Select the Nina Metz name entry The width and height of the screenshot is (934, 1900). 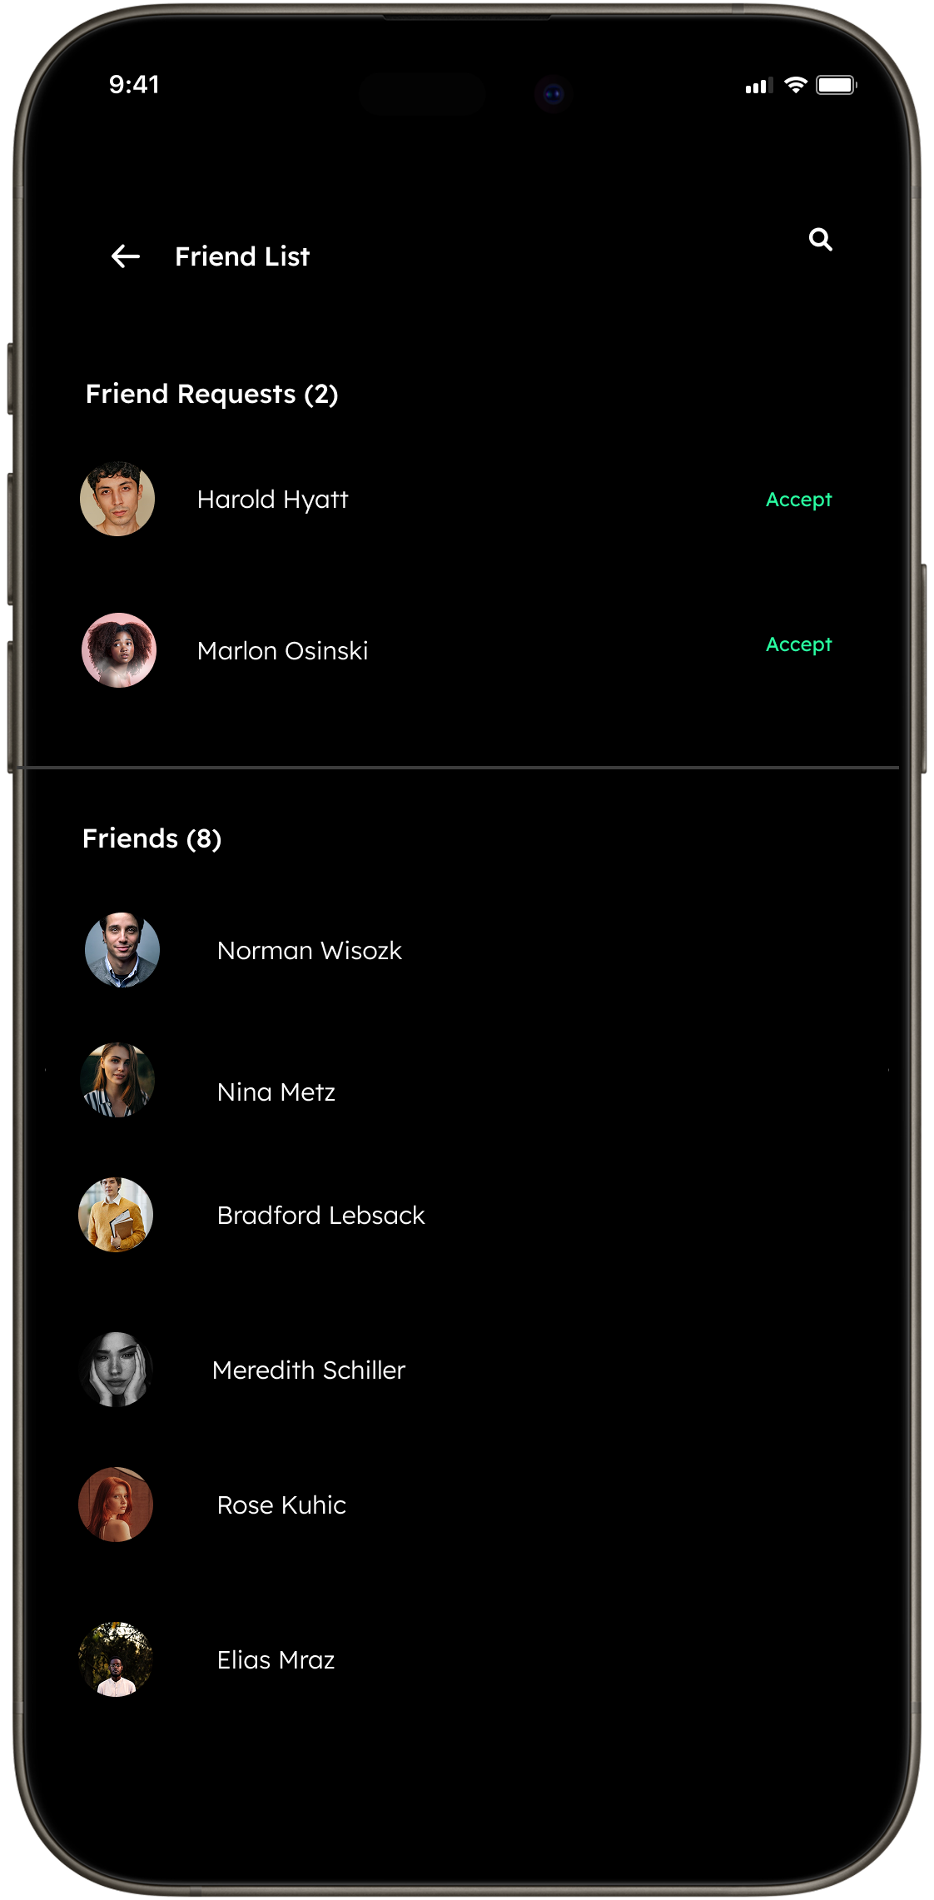[276, 1092]
